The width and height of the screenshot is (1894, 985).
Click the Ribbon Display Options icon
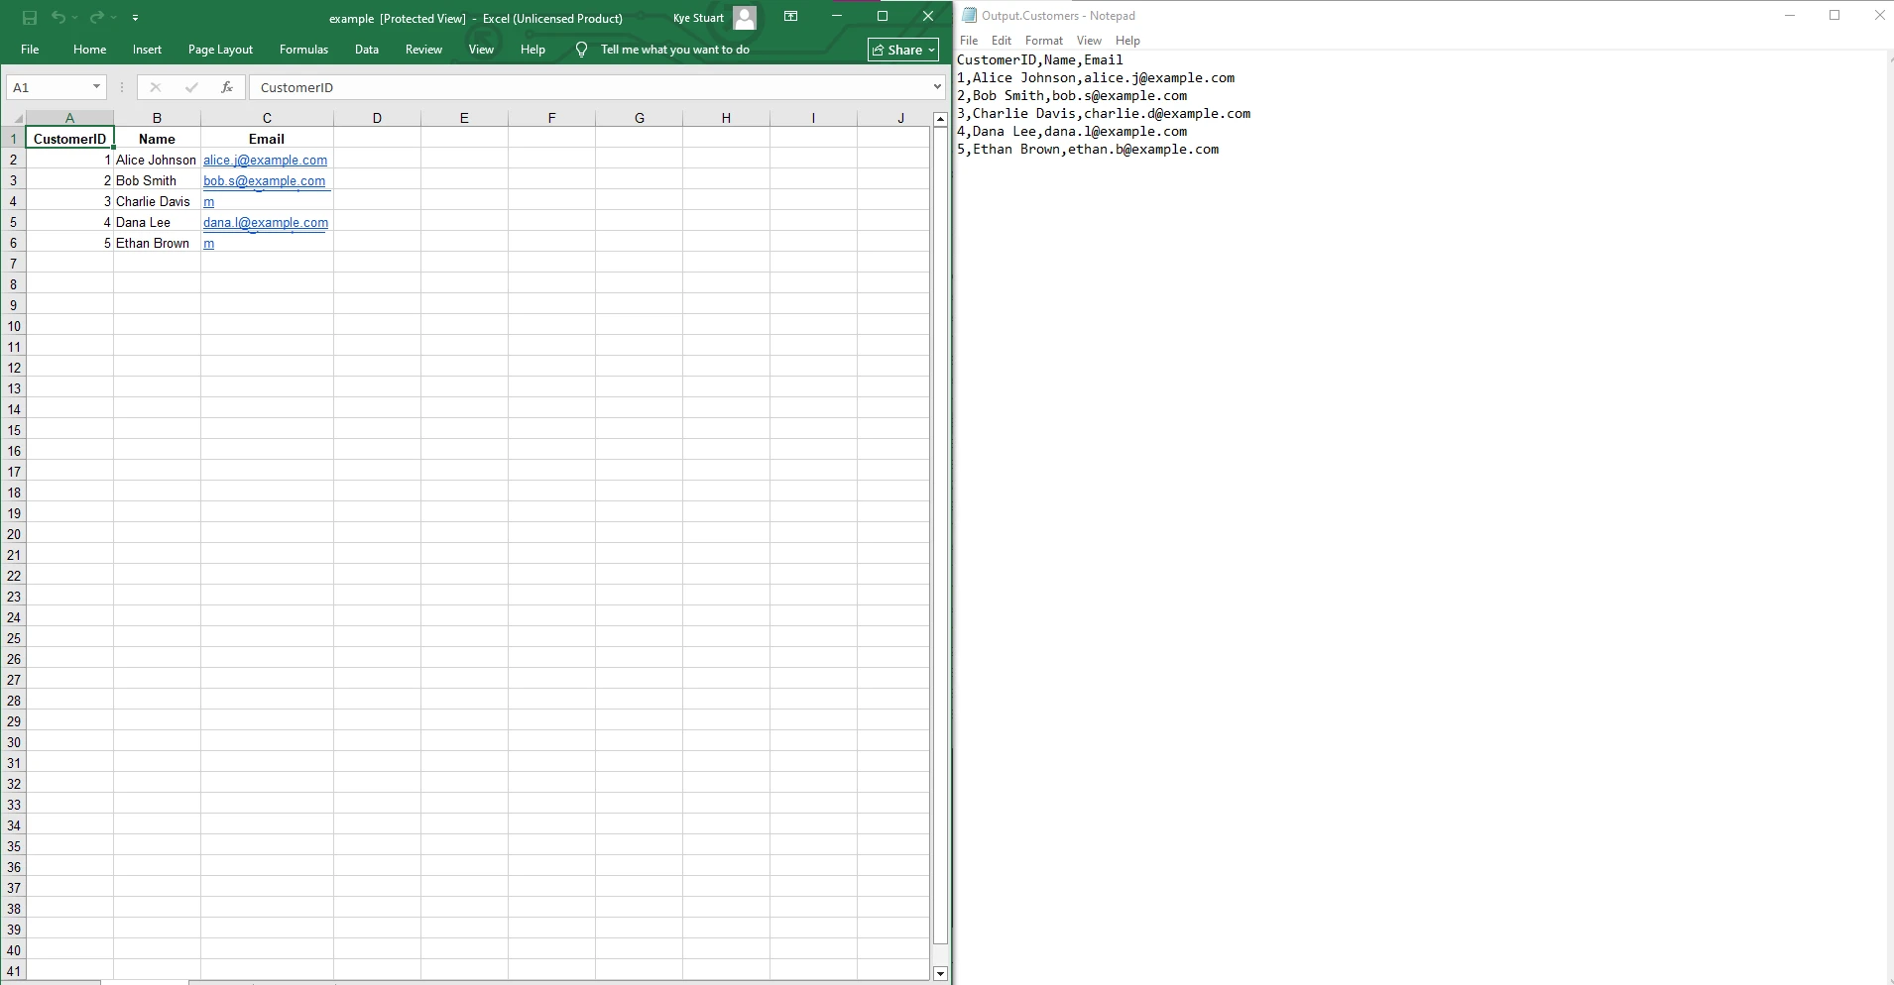click(790, 17)
